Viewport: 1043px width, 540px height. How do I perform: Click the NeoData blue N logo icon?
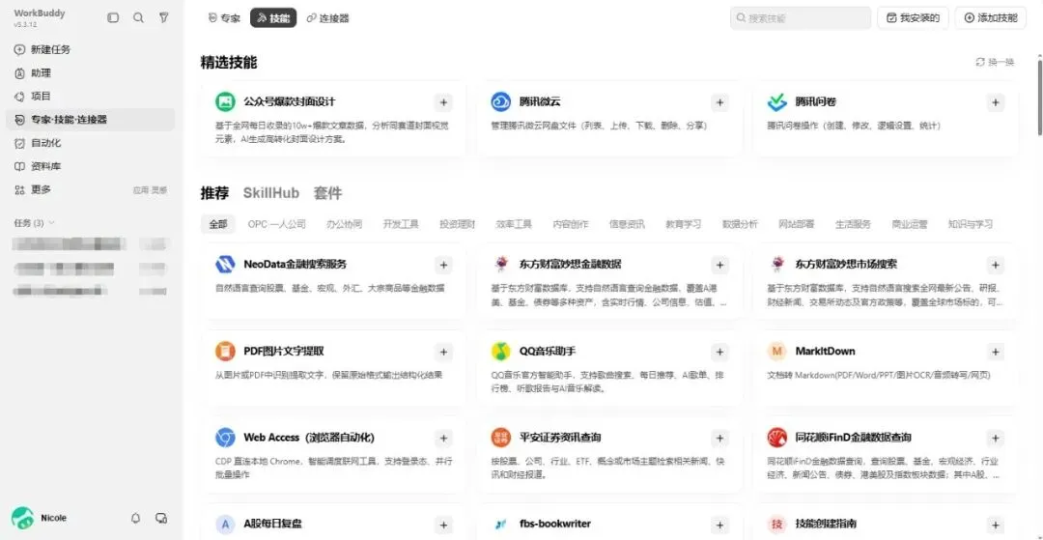[x=225, y=265]
